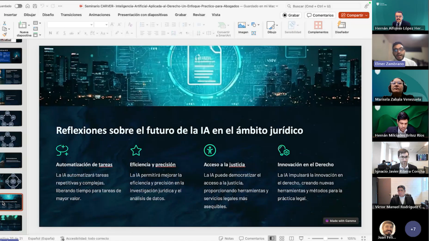
Task: Select the Dibujo drawing tool icon
Action: click(270, 25)
